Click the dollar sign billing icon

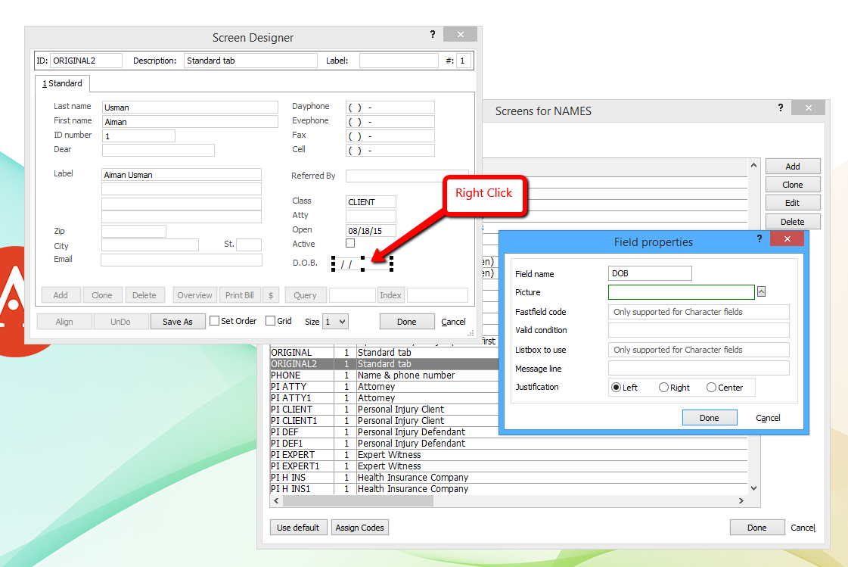click(x=271, y=294)
